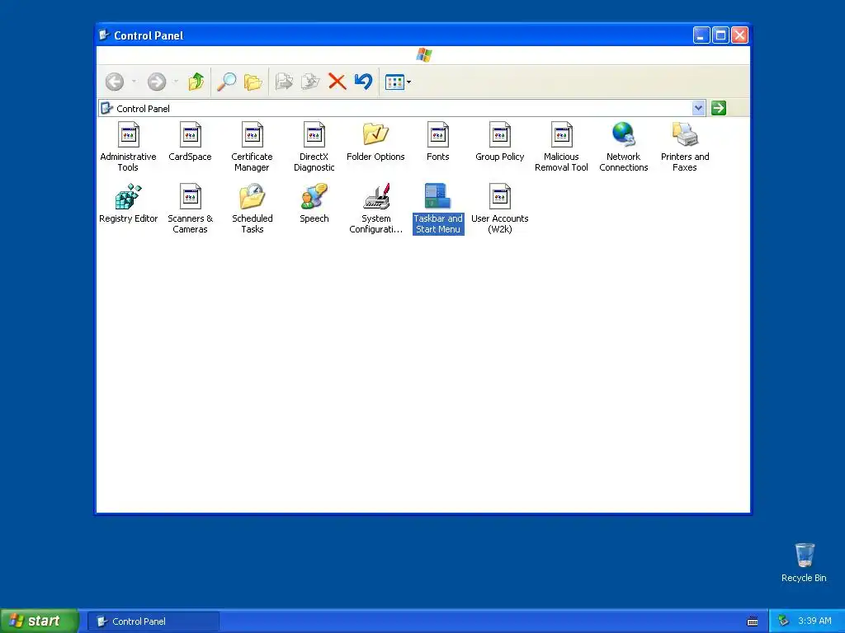Minimize the Control Panel window
Image resolution: width=845 pixels, height=633 pixels.
[x=701, y=35]
